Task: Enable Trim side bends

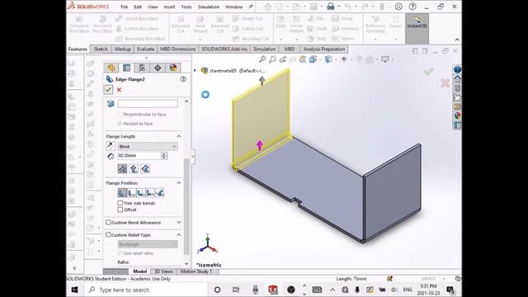Action: (120, 203)
